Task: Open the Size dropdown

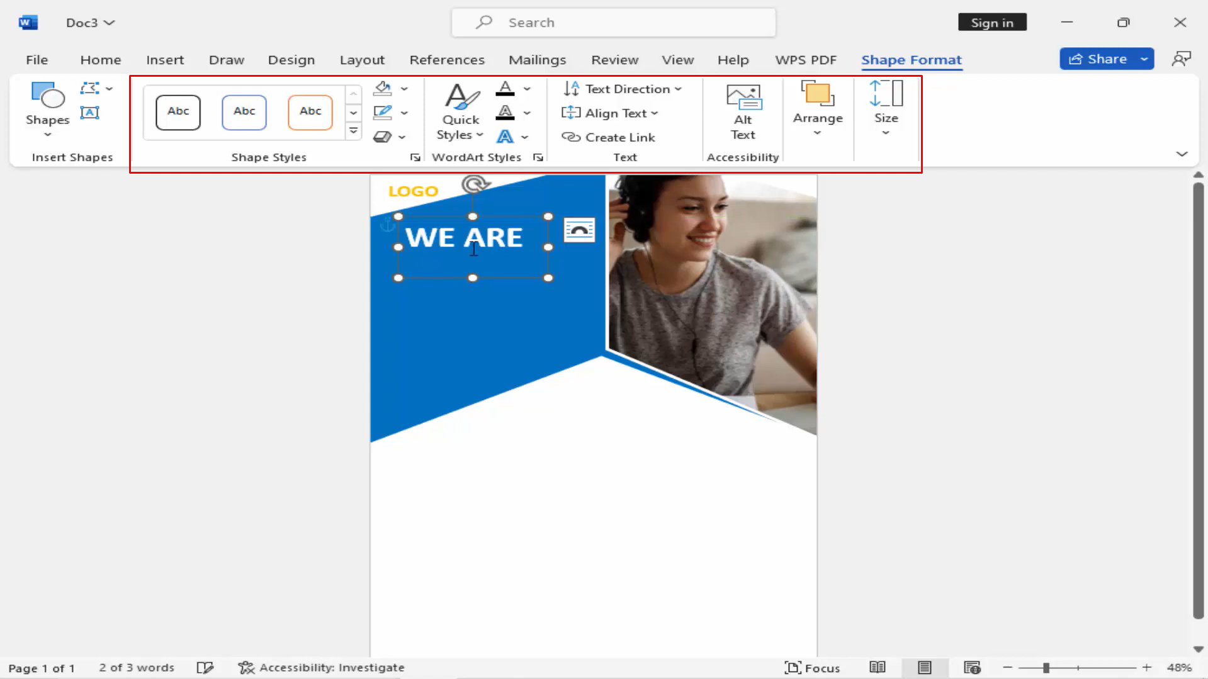Action: (x=886, y=132)
